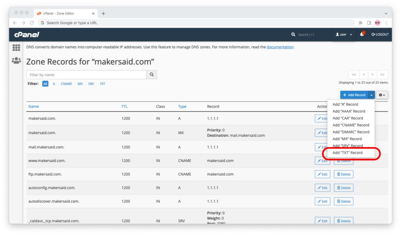Close the cPanel Zone Editor tab
Image resolution: width=401 pixels, height=235 pixels.
point(93,14)
